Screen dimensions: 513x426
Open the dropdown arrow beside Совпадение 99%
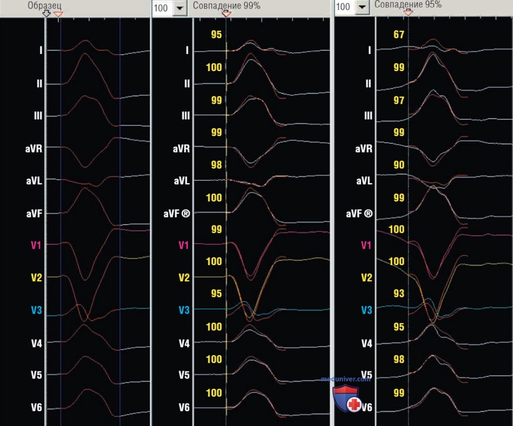click(x=180, y=8)
